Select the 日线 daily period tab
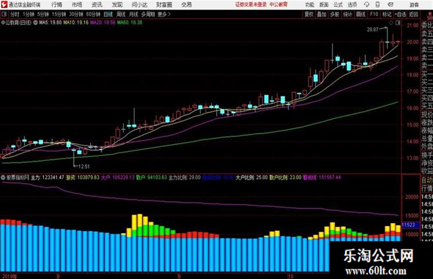The image size is (433, 279). [108, 14]
